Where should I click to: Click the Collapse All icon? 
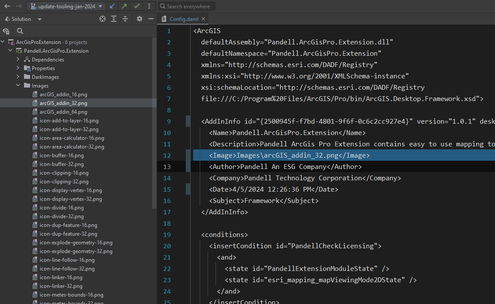point(125,19)
